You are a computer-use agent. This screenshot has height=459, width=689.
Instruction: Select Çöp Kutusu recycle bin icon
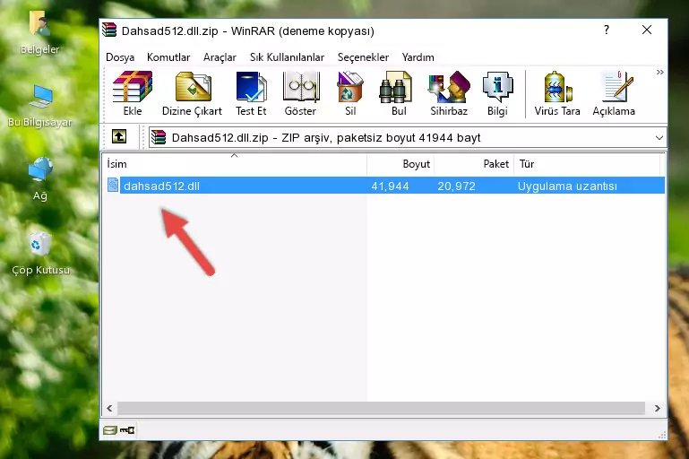(x=40, y=253)
